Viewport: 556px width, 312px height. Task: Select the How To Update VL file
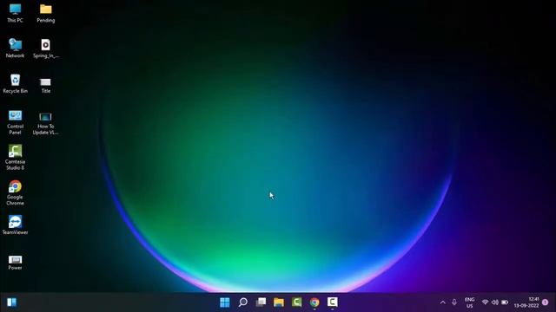click(x=46, y=123)
